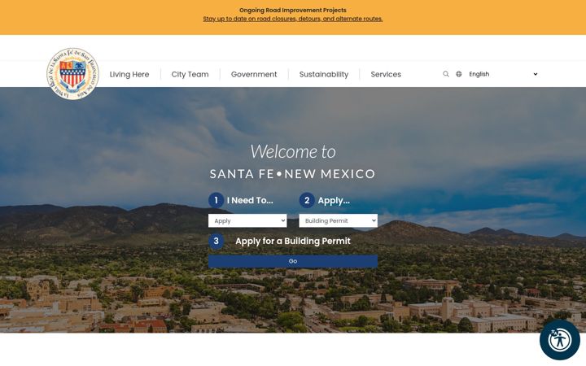Viewport: 586px width, 366px height.
Task: Open the City Team menu
Action: [190, 74]
